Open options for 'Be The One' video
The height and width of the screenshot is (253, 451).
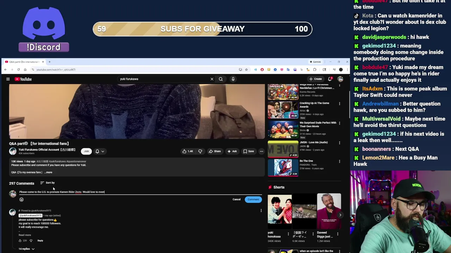(x=339, y=162)
